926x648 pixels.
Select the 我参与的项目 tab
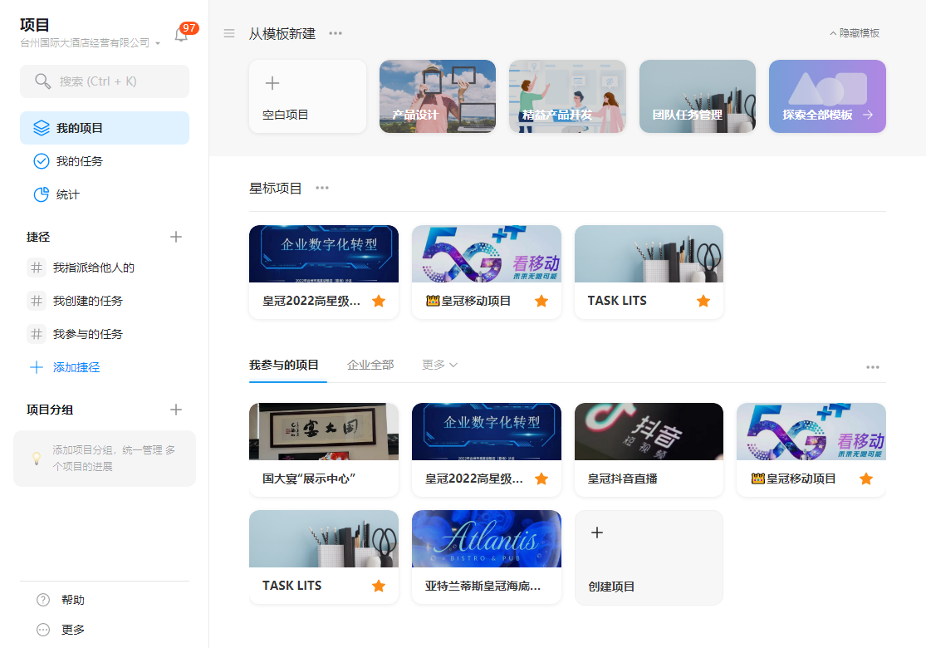click(287, 364)
